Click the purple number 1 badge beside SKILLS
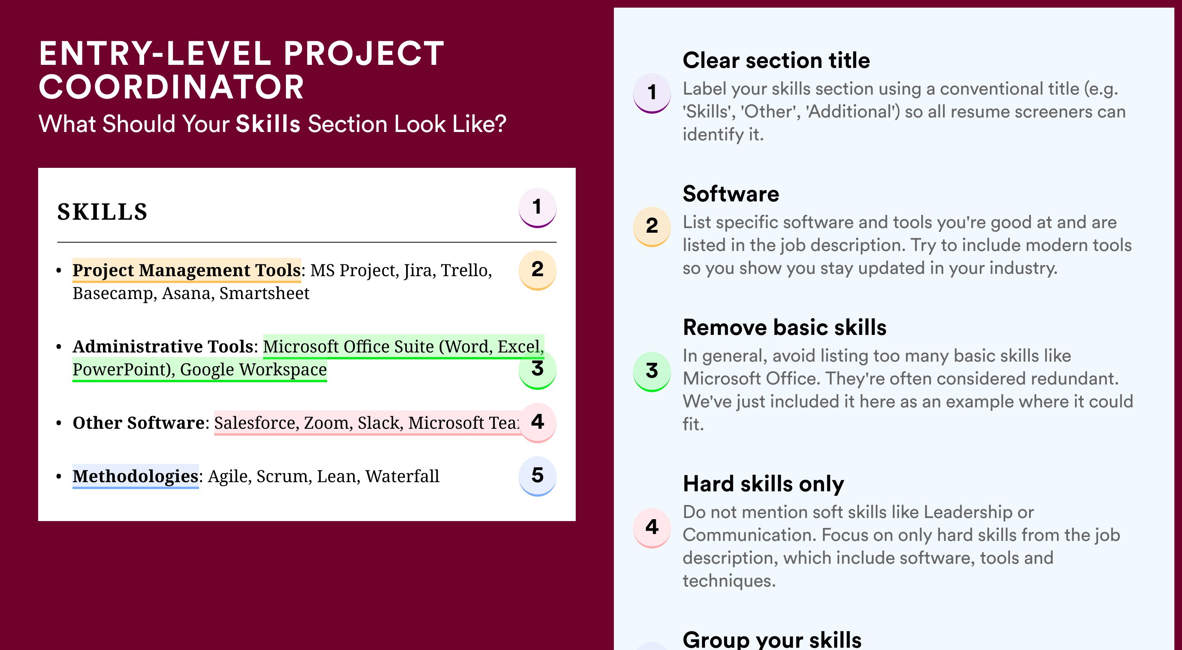Image resolution: width=1182 pixels, height=650 pixels. [537, 208]
